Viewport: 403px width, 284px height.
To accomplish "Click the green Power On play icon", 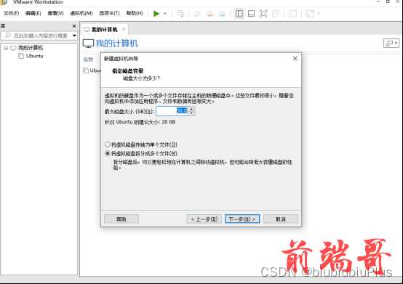I will coord(156,14).
